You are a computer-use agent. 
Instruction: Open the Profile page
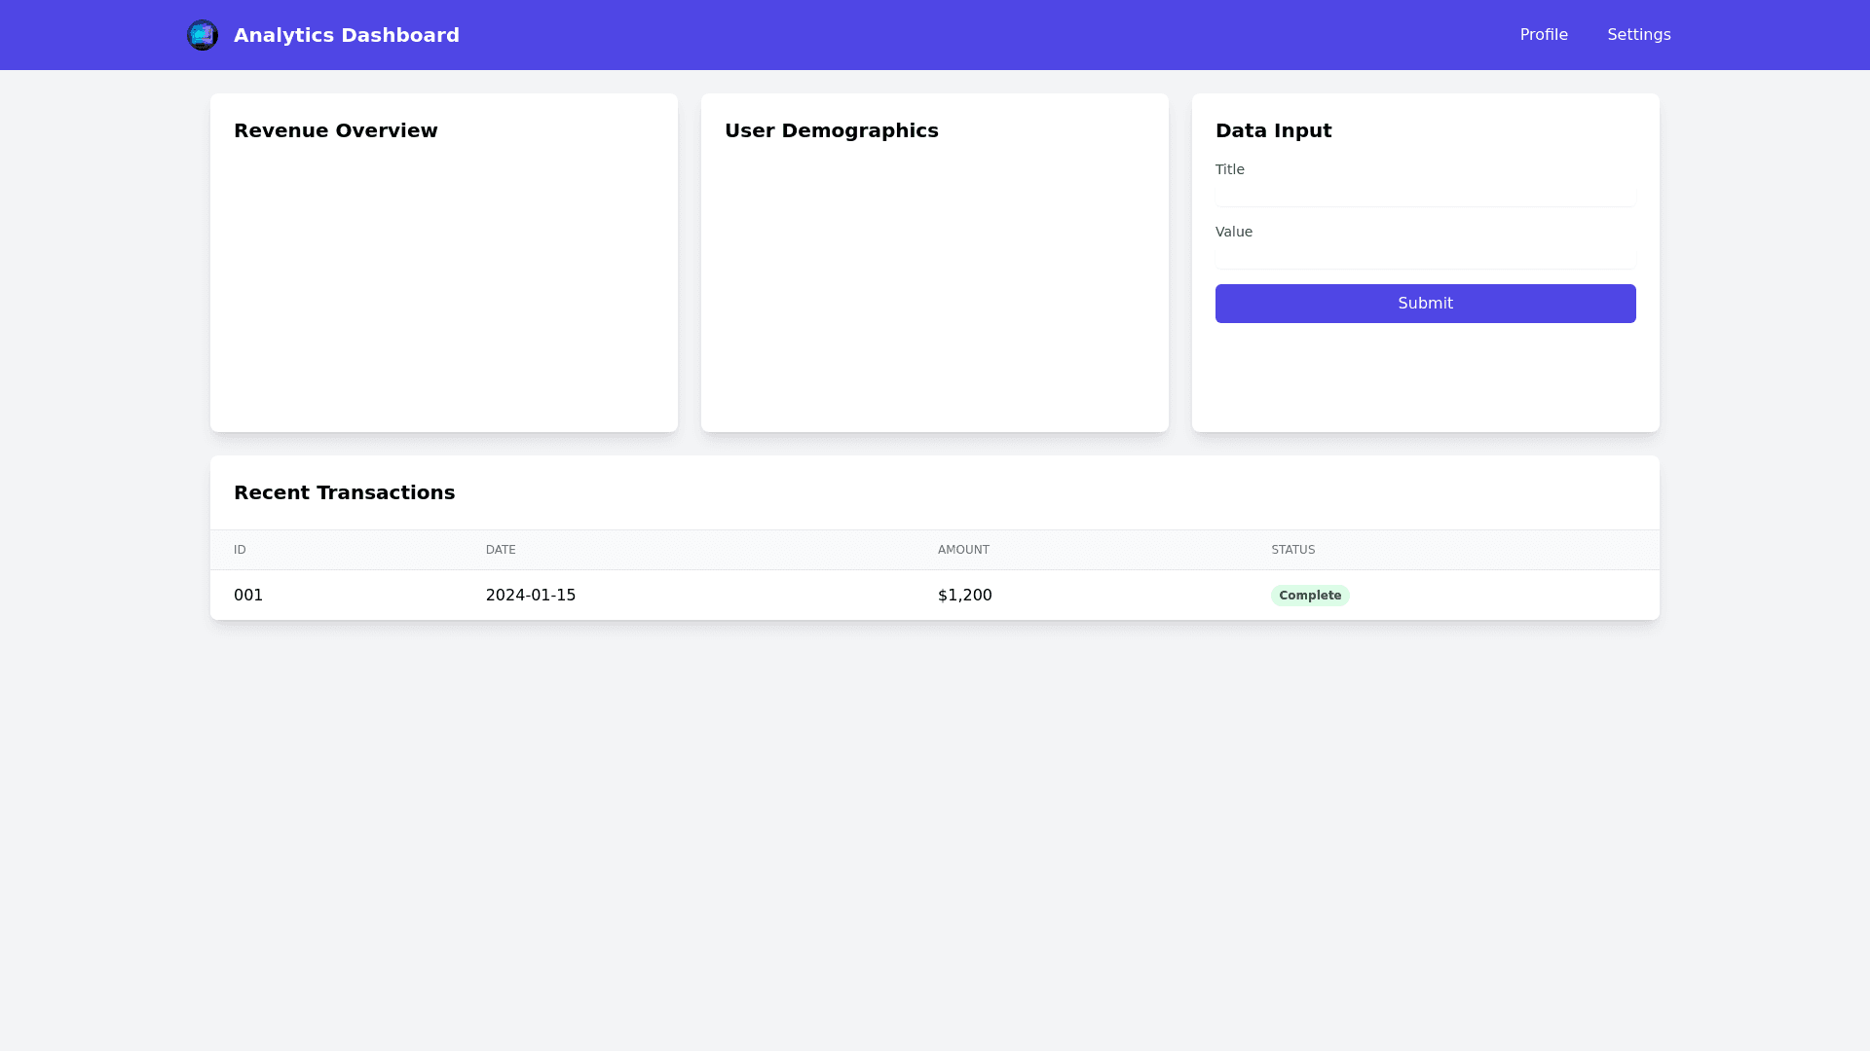1543,34
